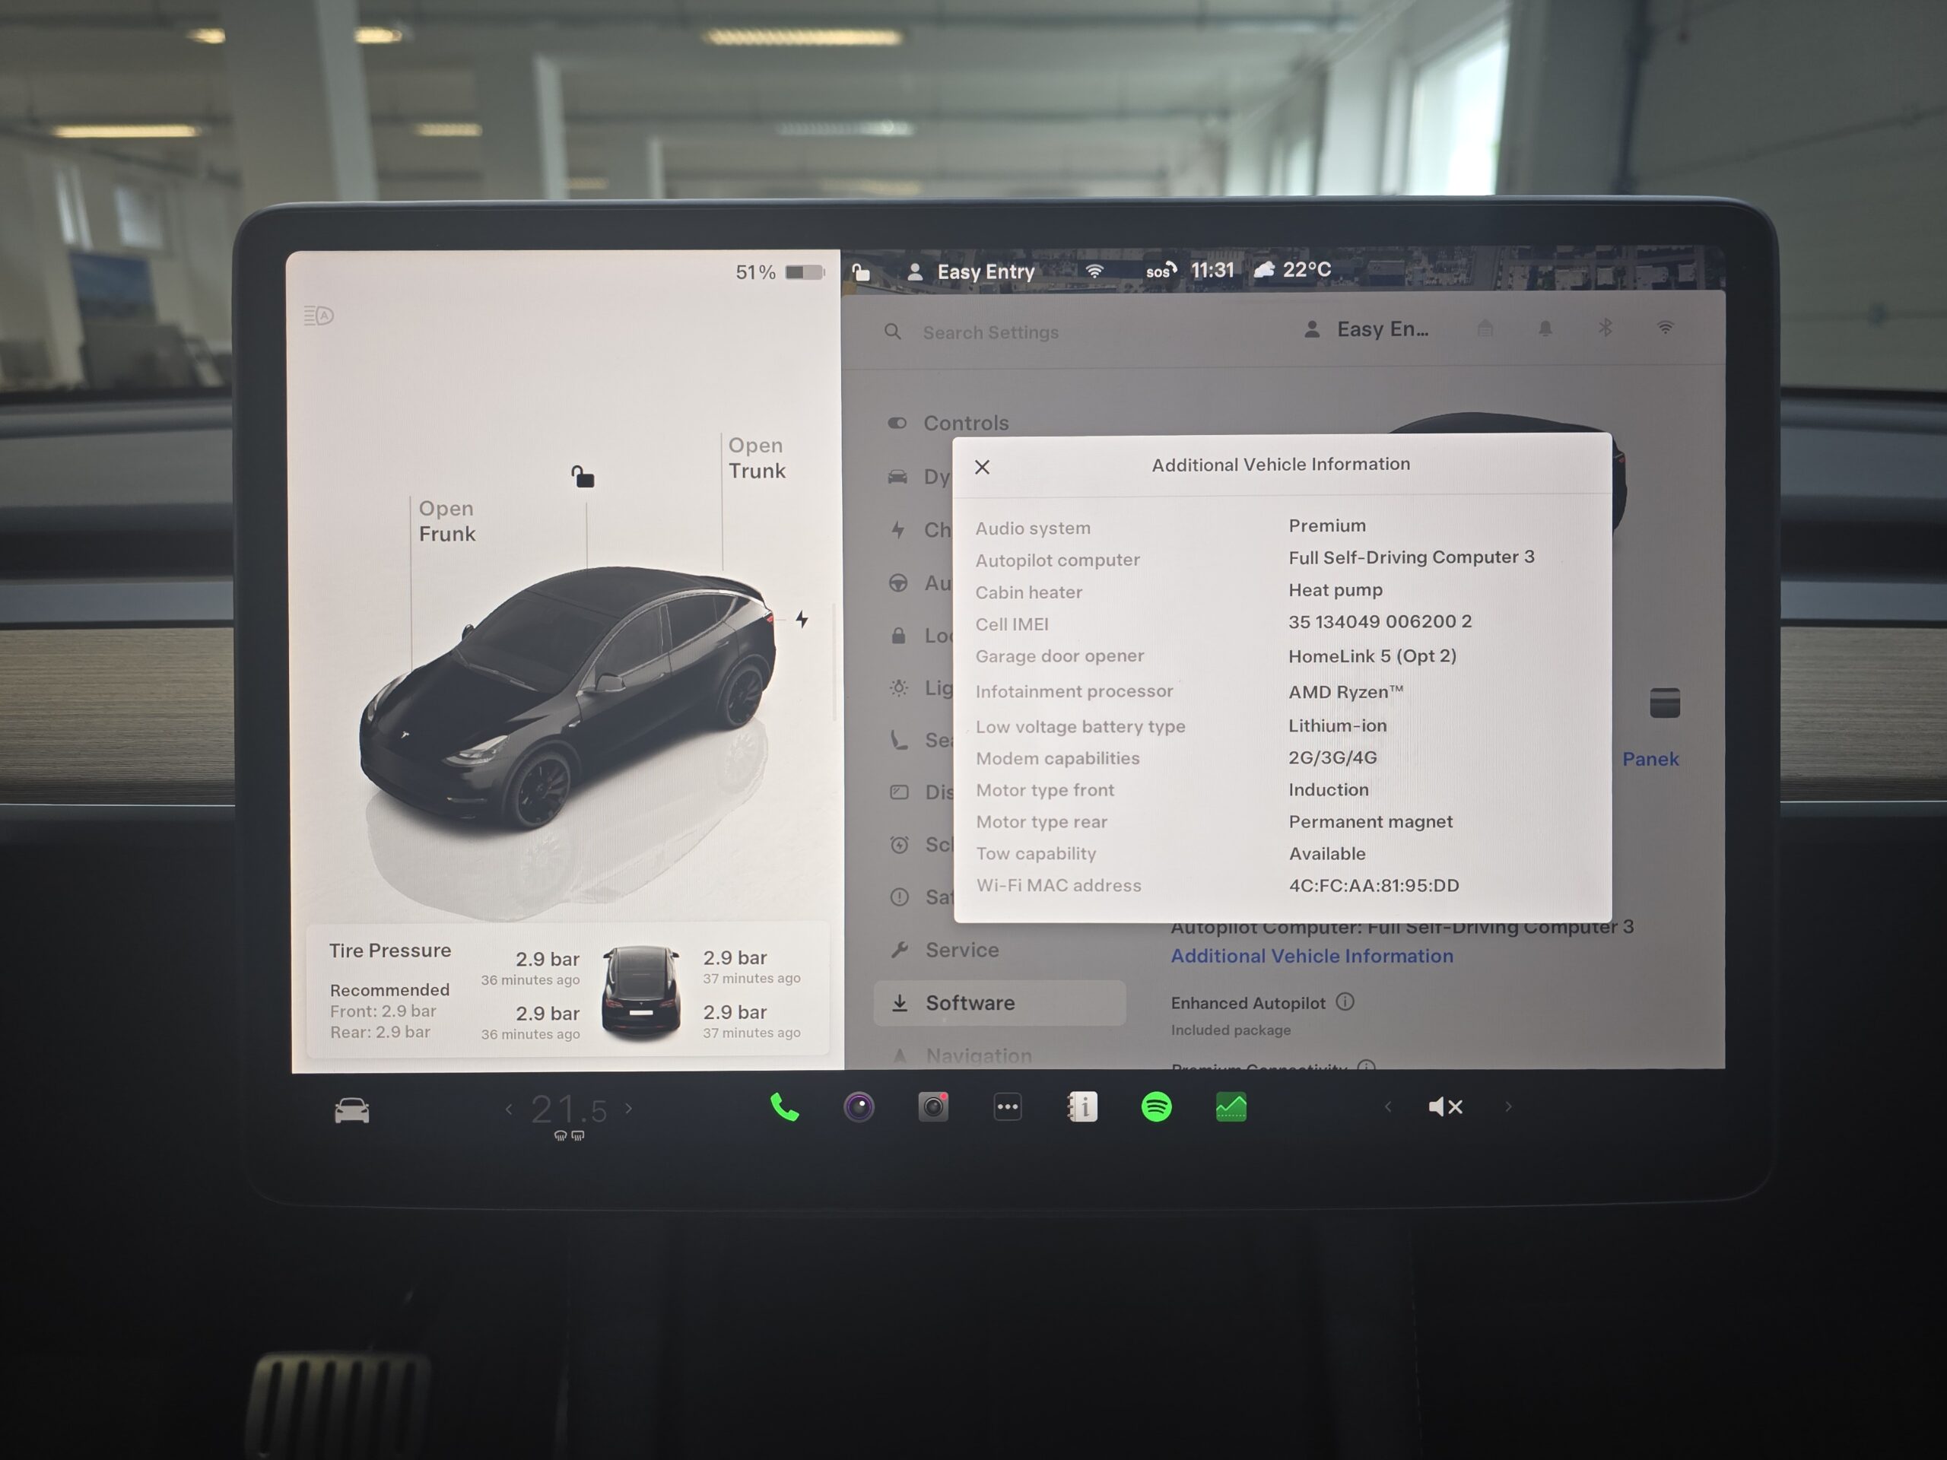Open the green energy chart app
This screenshot has height=1460, width=1947.
[x=1231, y=1107]
